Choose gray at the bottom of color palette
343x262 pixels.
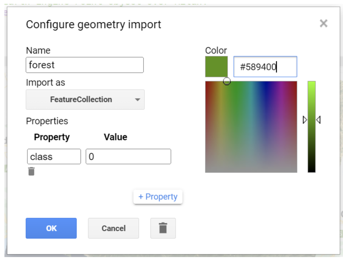[x=251, y=169]
